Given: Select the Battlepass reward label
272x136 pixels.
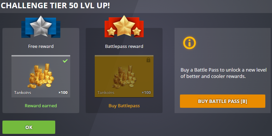Looking at the screenshot, I should (124, 46).
